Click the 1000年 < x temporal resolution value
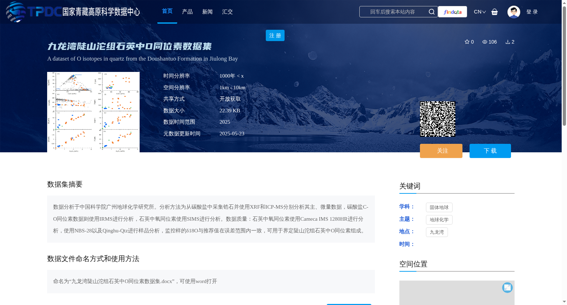The image size is (567, 305). [231, 76]
